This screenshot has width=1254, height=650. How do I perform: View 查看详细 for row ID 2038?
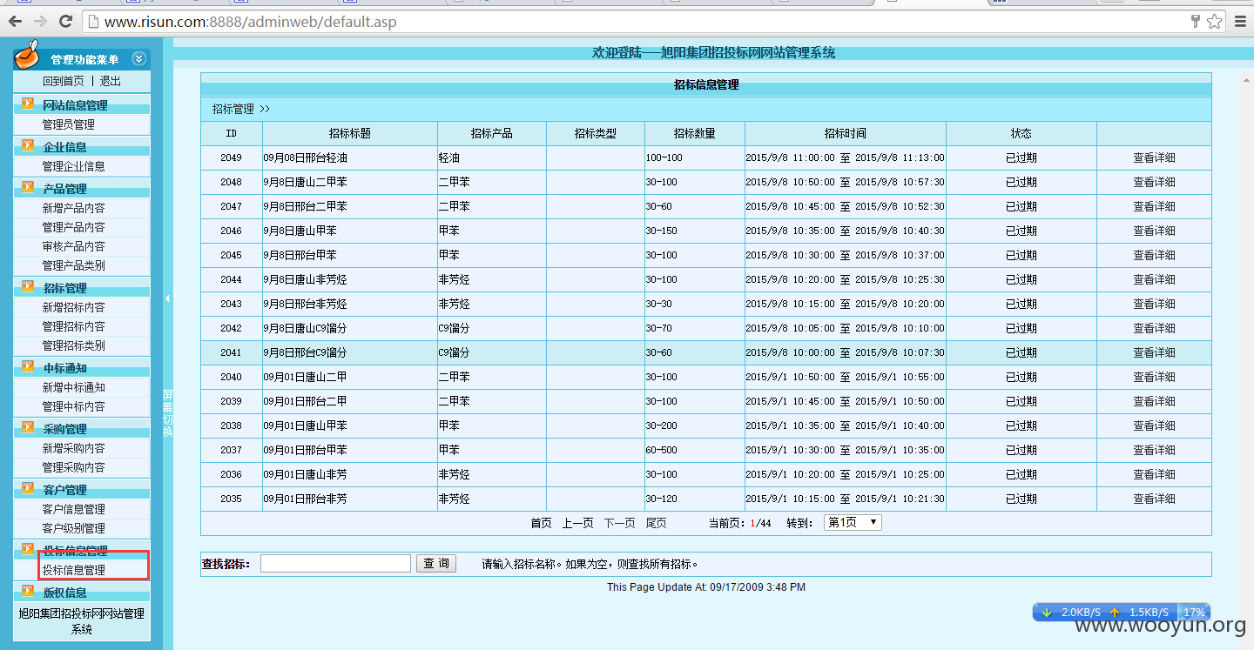click(1154, 426)
